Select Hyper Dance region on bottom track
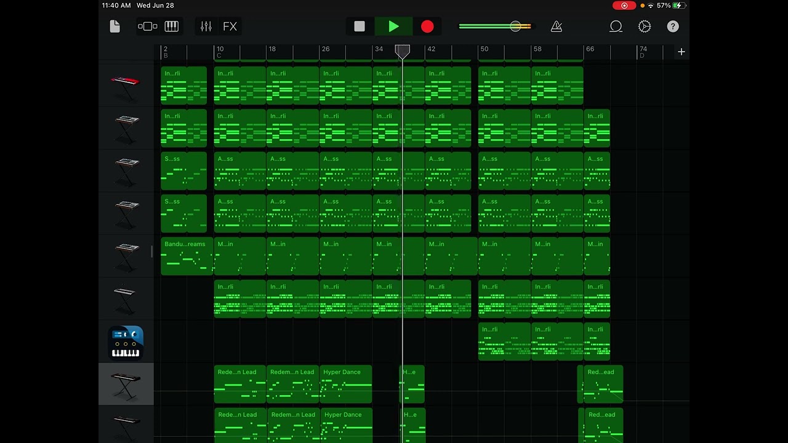Image resolution: width=788 pixels, height=443 pixels. pyautogui.click(x=347, y=425)
